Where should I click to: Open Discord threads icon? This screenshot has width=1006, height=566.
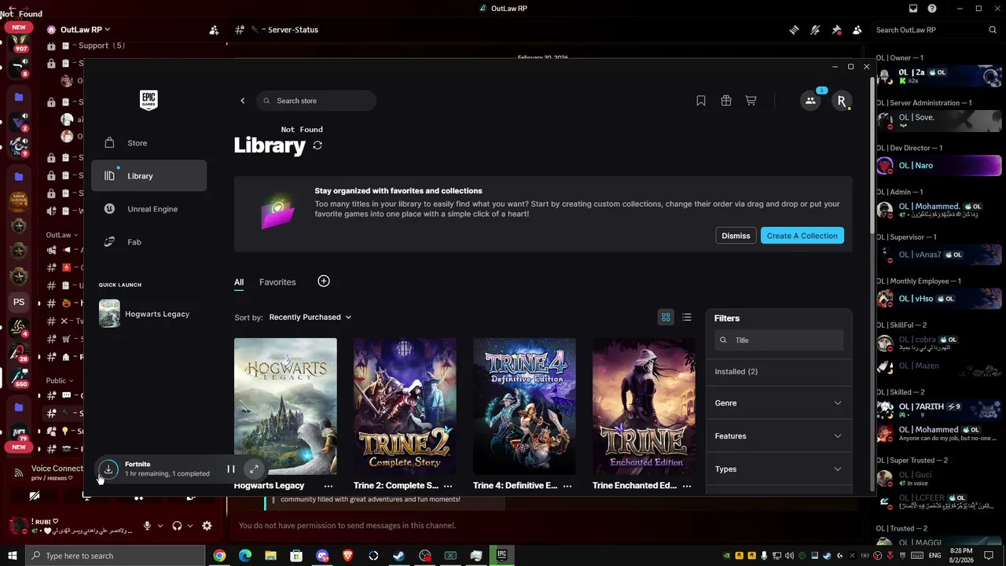pos(795,30)
